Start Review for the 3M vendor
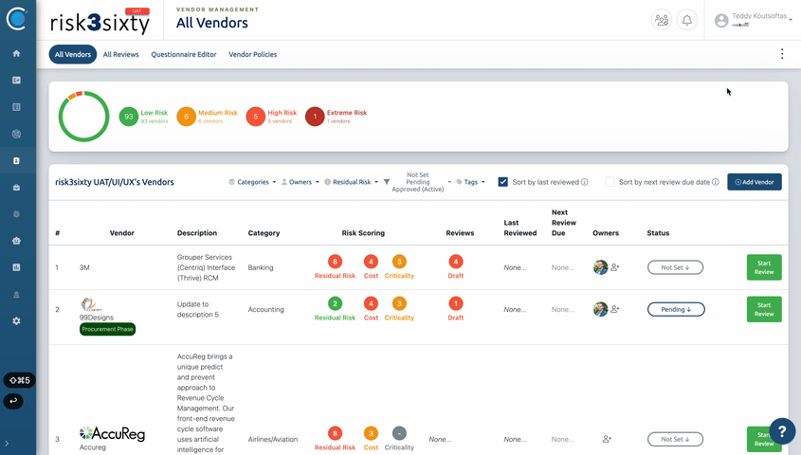Viewport: 801px width, 455px height. pyautogui.click(x=764, y=267)
